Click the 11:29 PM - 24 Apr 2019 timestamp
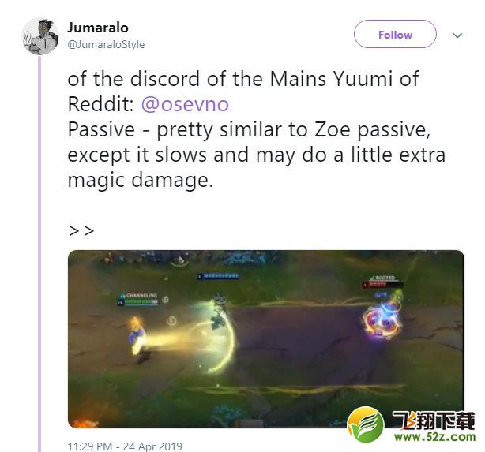Image resolution: width=485 pixels, height=452 pixels. pyautogui.click(x=125, y=446)
